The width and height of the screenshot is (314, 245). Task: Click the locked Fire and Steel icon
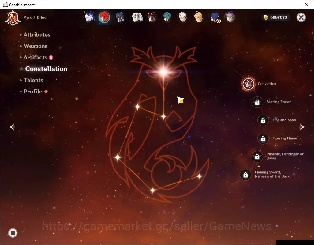tap(263, 120)
